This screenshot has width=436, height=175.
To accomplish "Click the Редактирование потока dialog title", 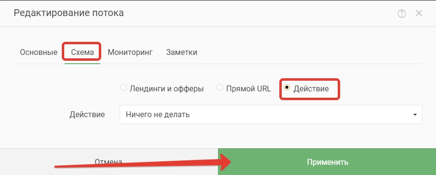I will tap(69, 13).
